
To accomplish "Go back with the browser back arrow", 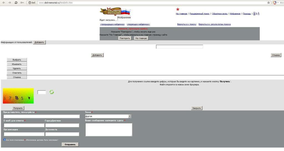I will pos(4,3).
